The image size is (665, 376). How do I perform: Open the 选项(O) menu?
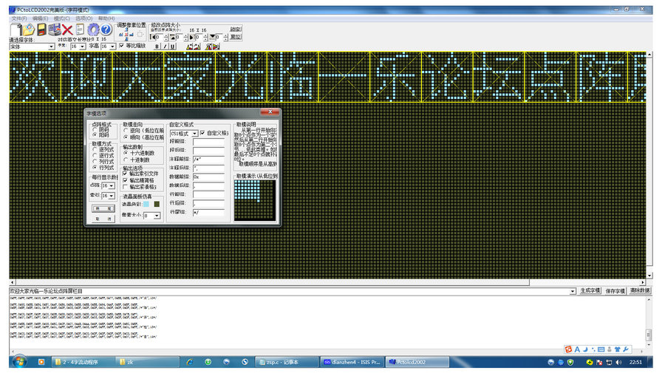(x=83, y=18)
